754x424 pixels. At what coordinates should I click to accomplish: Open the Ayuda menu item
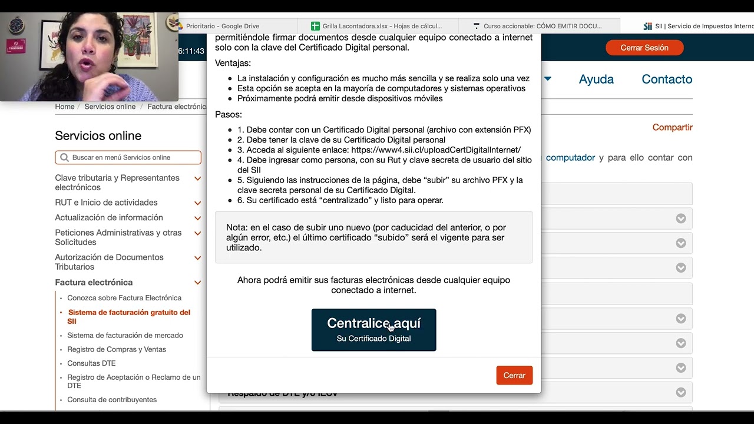(596, 79)
